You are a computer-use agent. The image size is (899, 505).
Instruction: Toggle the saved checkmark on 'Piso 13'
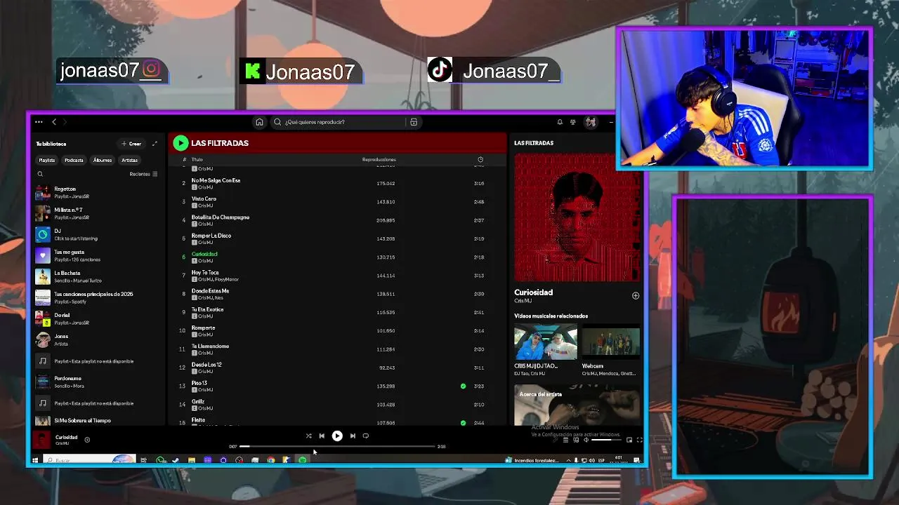tap(463, 386)
